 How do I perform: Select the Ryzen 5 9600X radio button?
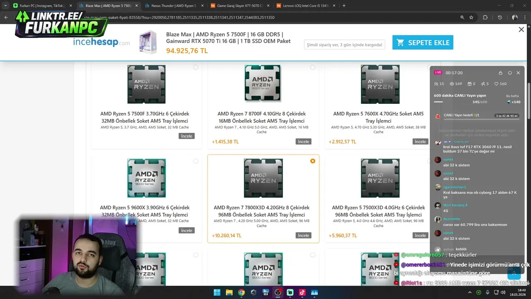pos(196,161)
